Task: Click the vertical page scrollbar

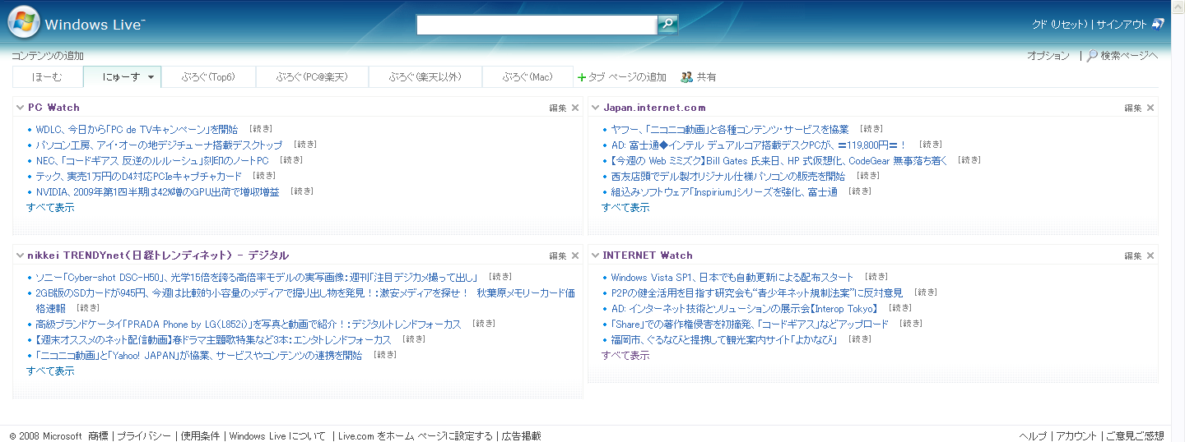Action: tap(1178, 220)
